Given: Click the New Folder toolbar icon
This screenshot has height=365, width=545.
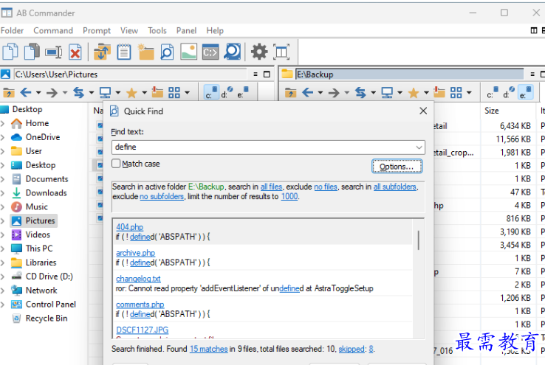Looking at the screenshot, I should tap(145, 52).
